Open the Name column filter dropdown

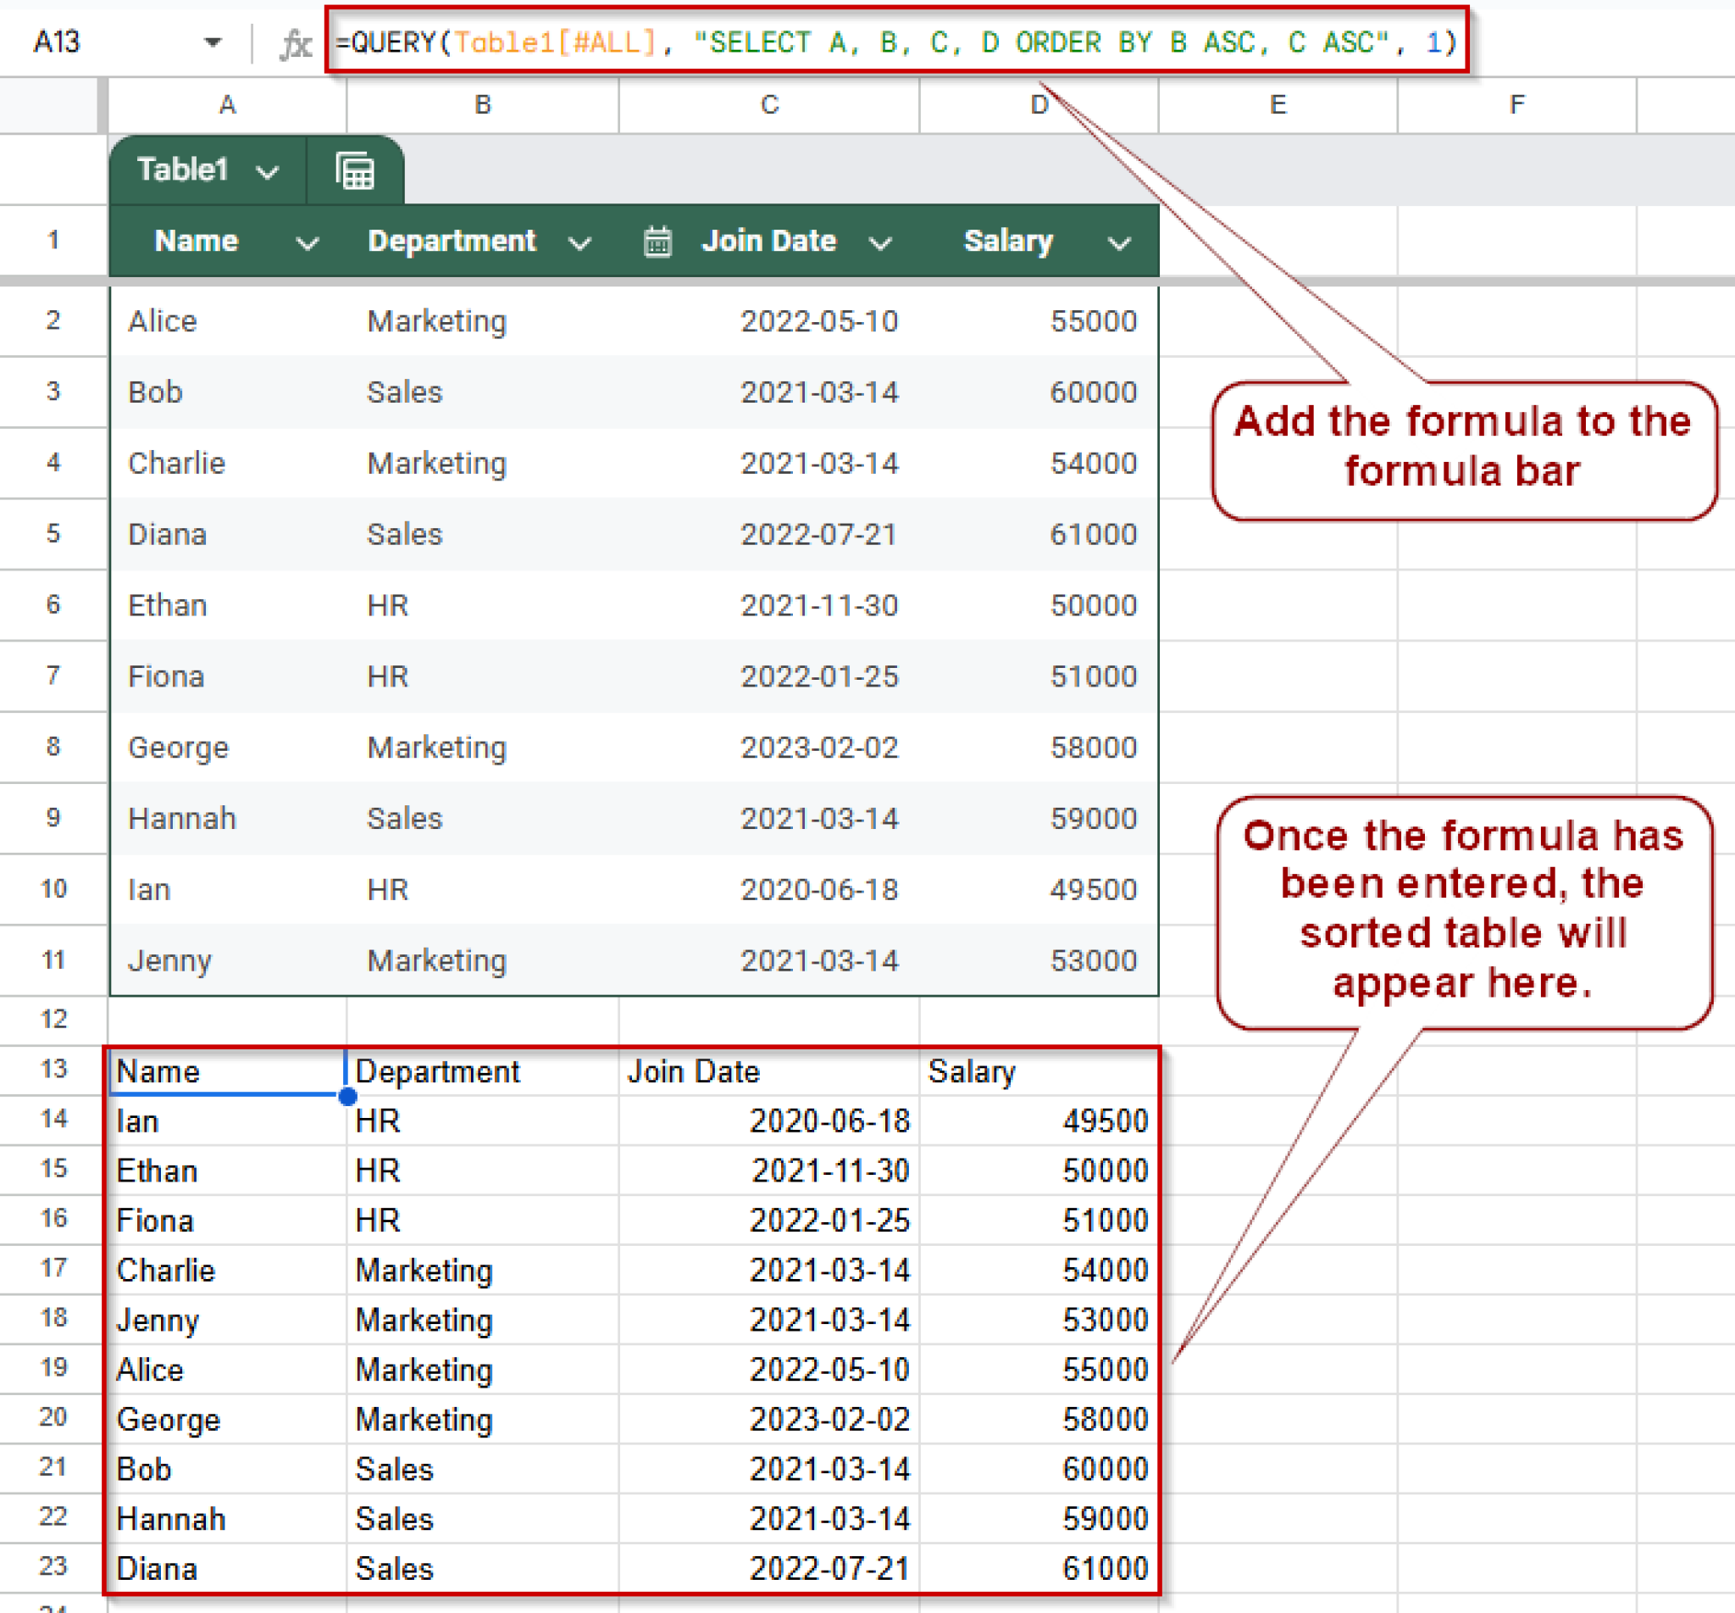pyautogui.click(x=307, y=242)
